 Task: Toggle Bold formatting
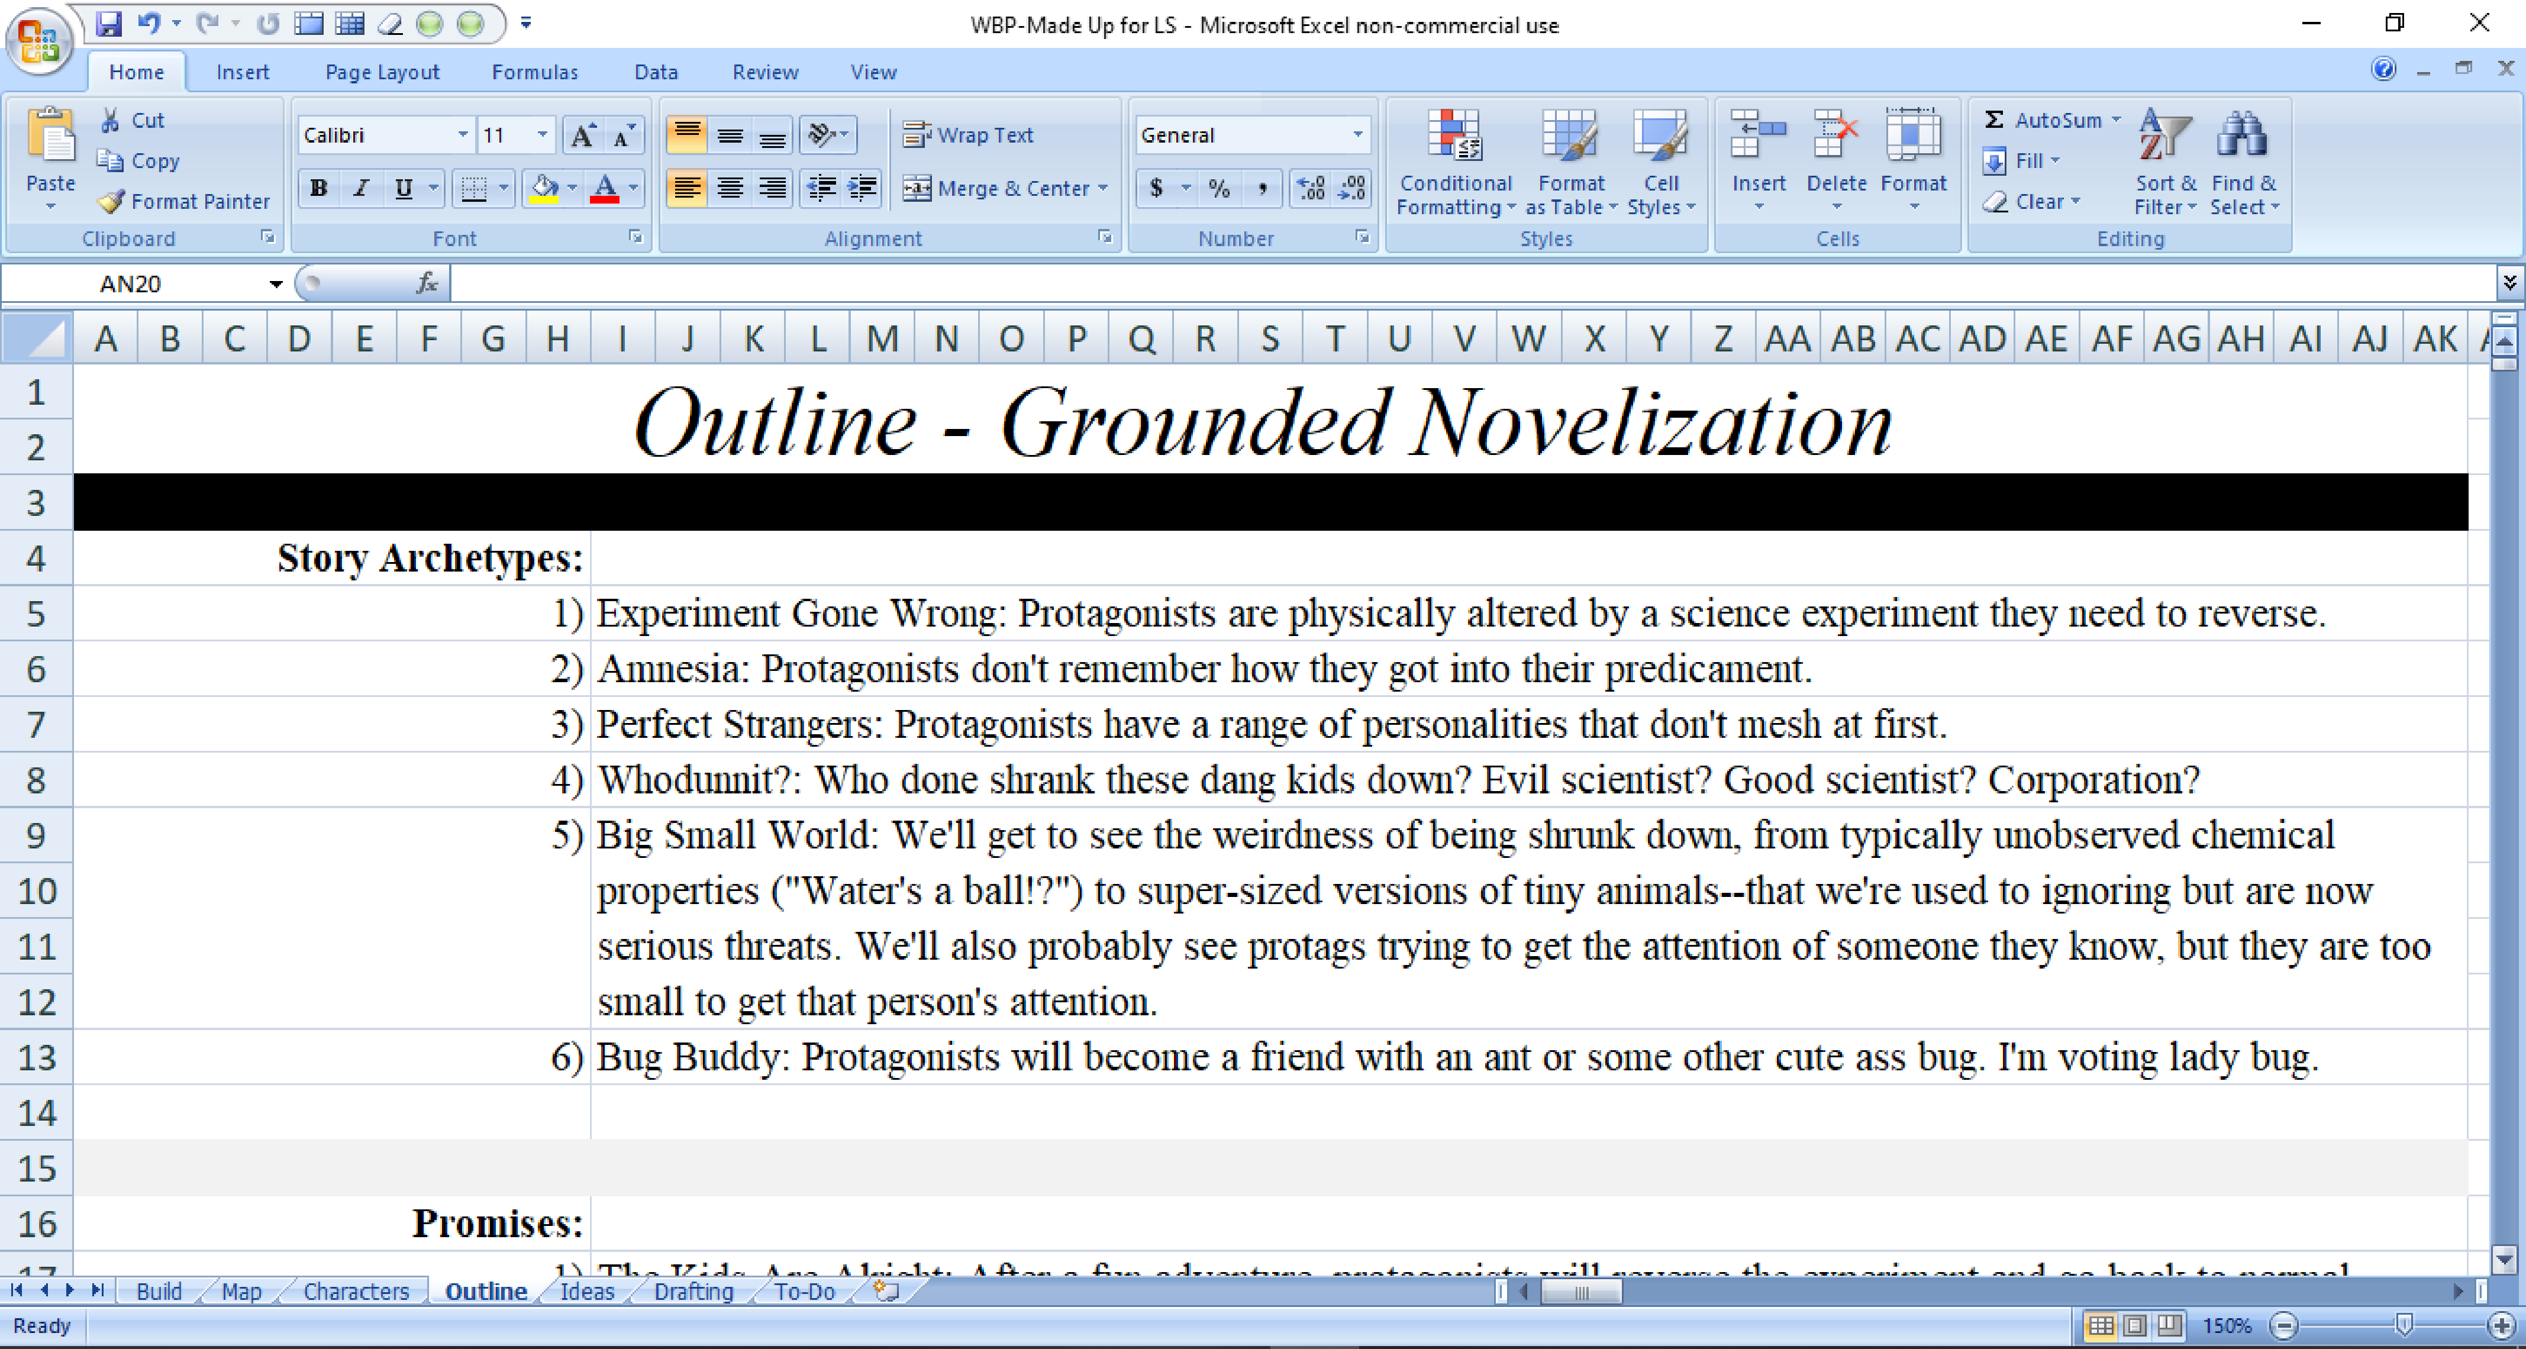tap(319, 187)
